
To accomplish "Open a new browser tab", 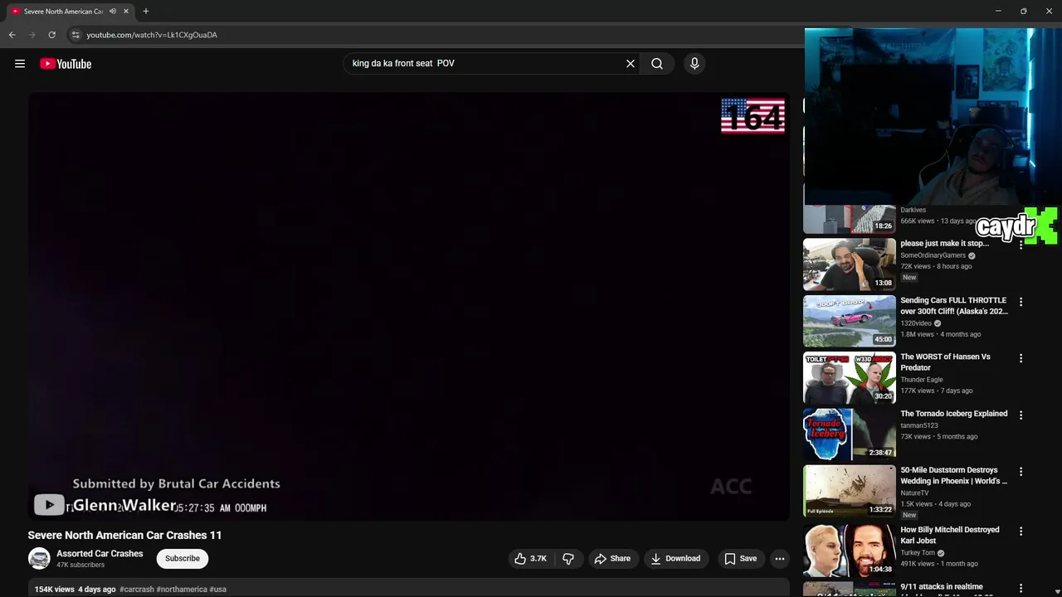I will [x=146, y=12].
